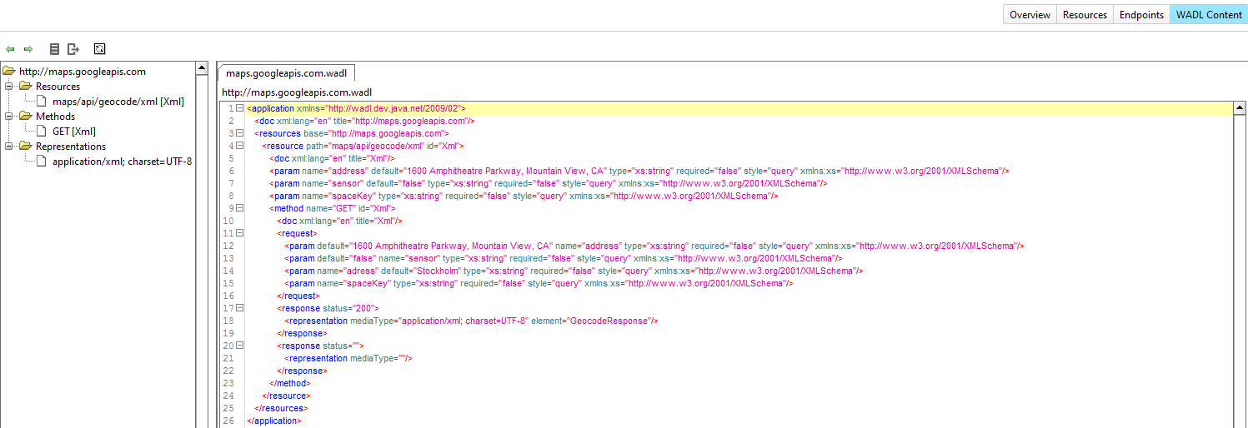1248x428 pixels.
Task: Click line number 19 in the gutter
Action: pos(228,333)
